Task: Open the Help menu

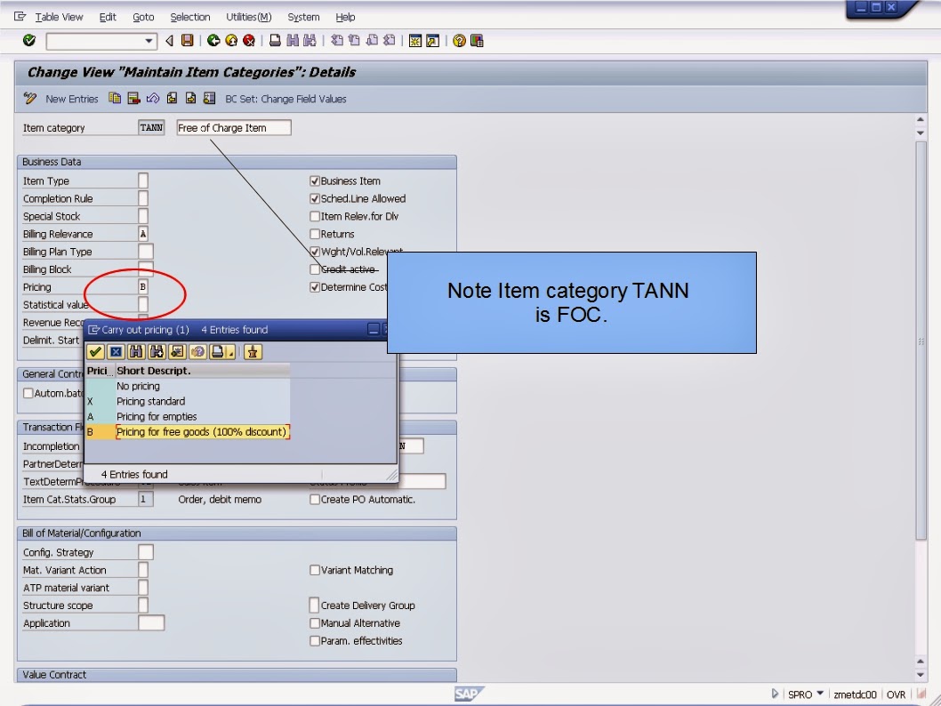Action: tap(345, 17)
